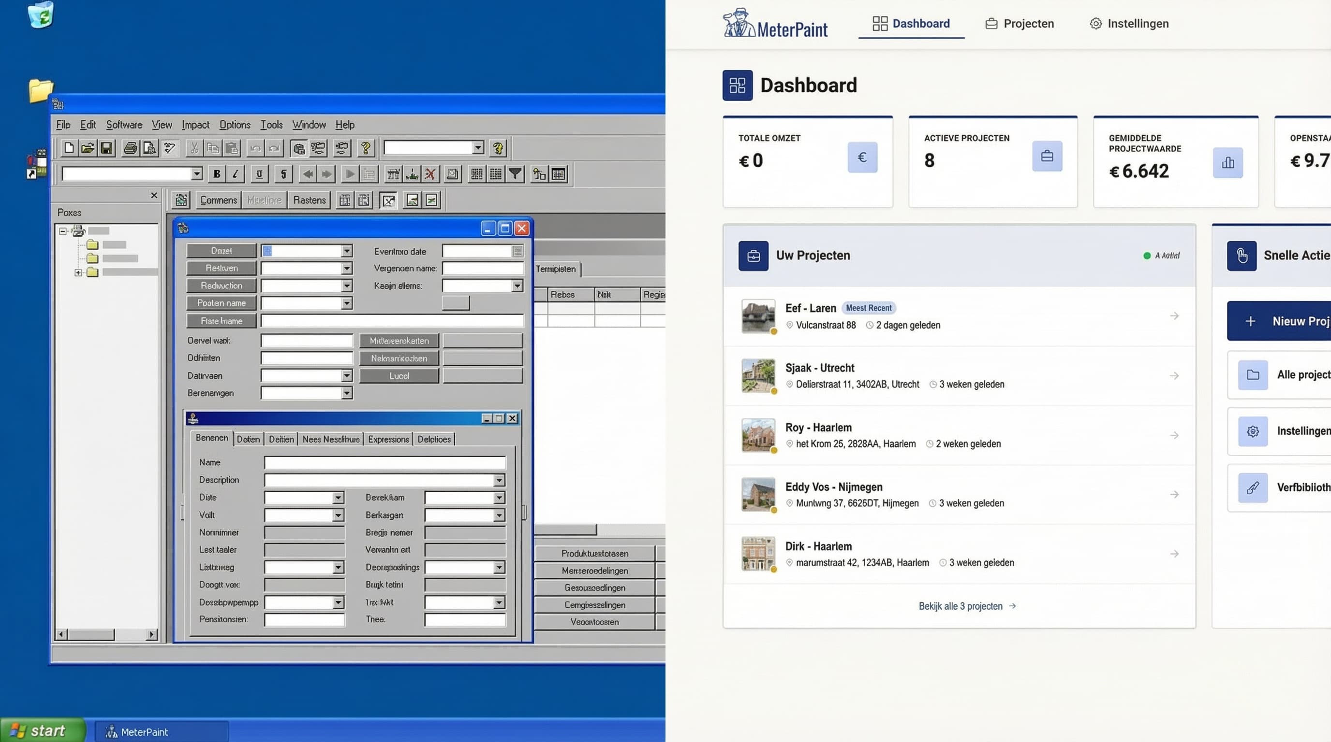The width and height of the screenshot is (1331, 742).
Task: Open a new document with the New icon
Action: [68, 148]
